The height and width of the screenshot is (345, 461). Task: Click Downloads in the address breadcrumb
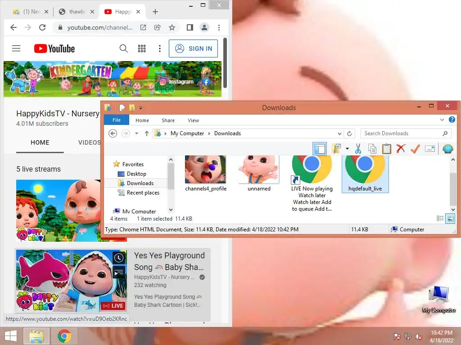tap(227, 133)
